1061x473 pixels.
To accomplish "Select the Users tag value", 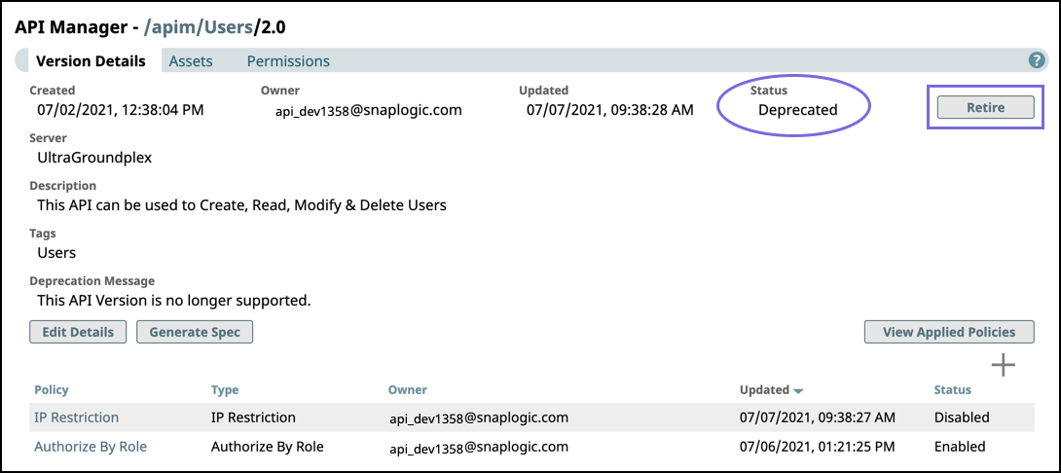I will [56, 253].
